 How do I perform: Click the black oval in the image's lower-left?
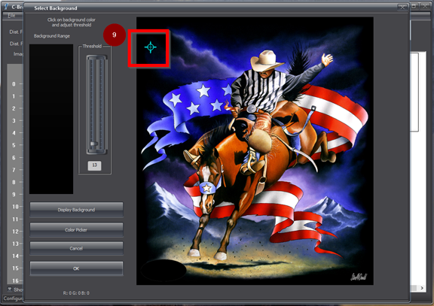click(164, 270)
